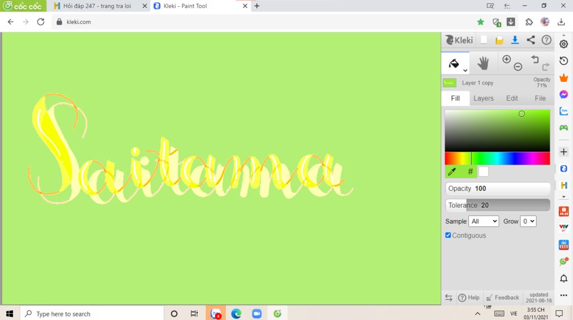The width and height of the screenshot is (573, 320).
Task: Open Microsoft Edge from the taskbar
Action: tap(236, 314)
